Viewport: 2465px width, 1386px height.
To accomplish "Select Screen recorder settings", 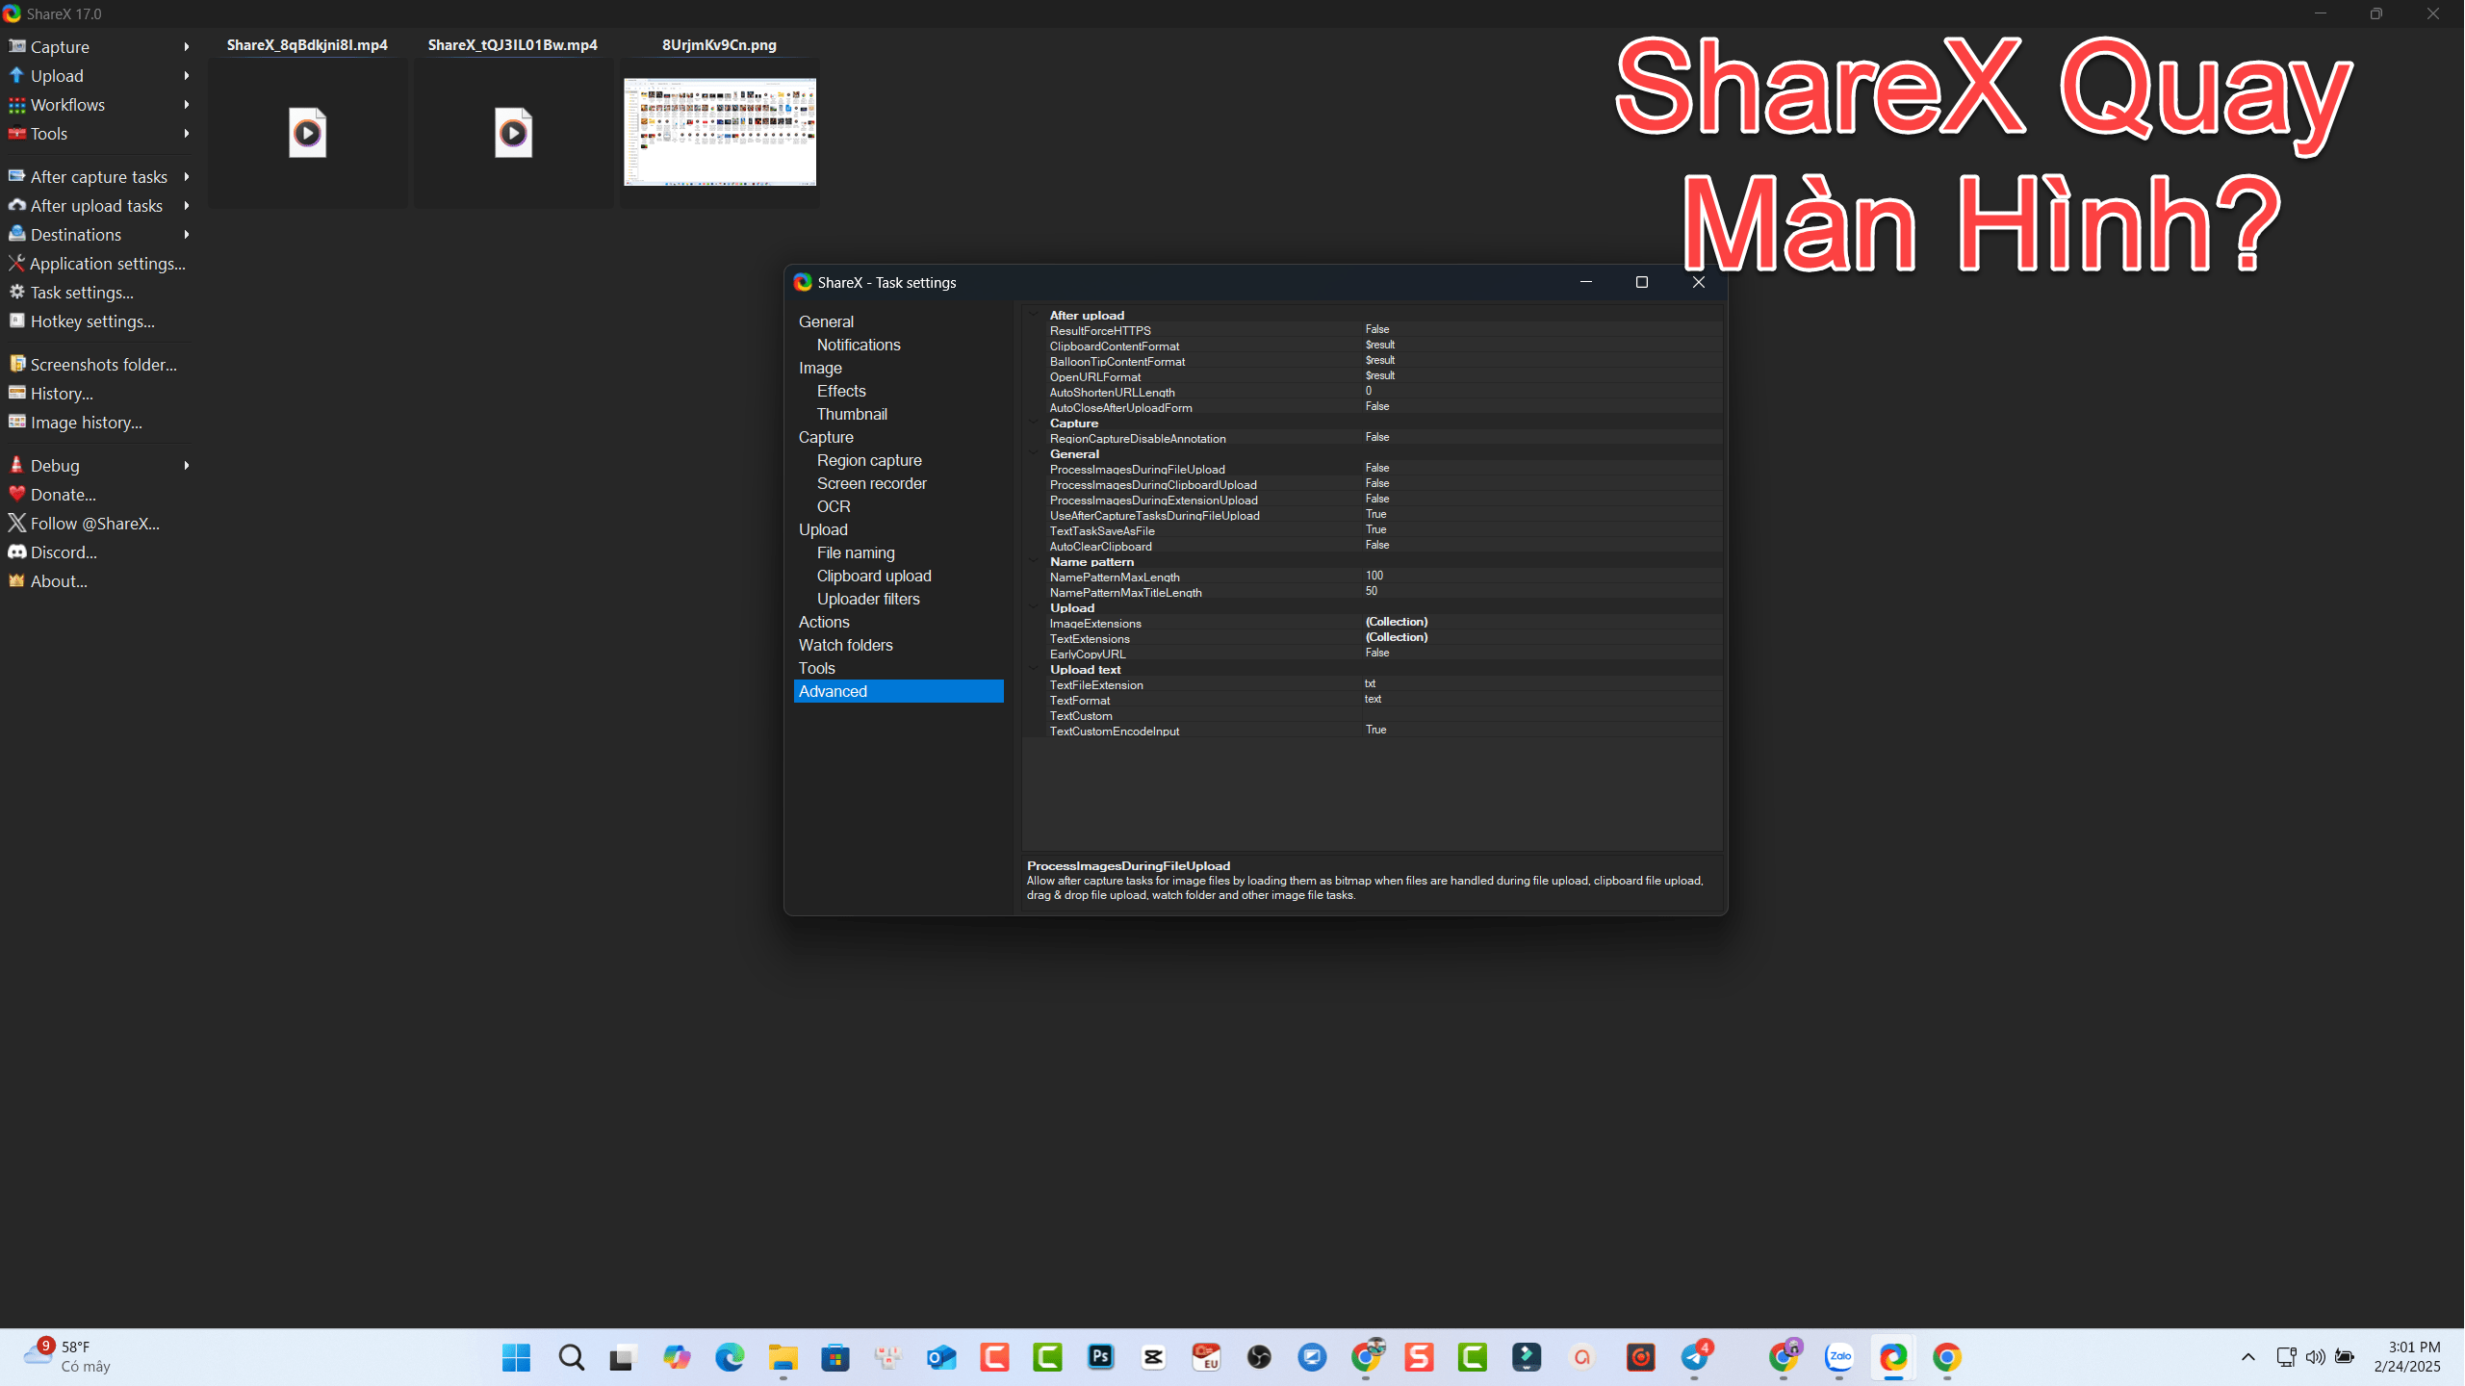I will click(871, 483).
